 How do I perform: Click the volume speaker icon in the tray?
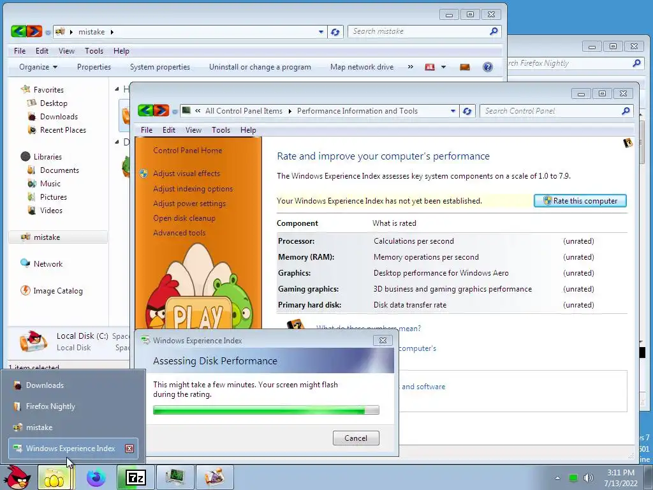click(588, 478)
